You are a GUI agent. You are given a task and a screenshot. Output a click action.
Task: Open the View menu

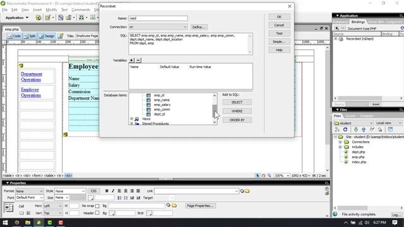(x=25, y=10)
